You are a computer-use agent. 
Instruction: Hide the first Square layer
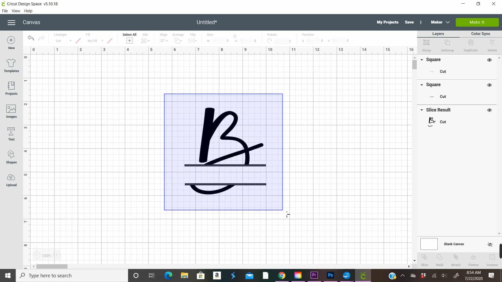(x=489, y=60)
